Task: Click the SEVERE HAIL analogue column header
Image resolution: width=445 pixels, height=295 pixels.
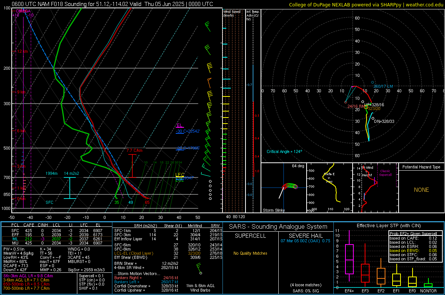Action: click(x=305, y=236)
